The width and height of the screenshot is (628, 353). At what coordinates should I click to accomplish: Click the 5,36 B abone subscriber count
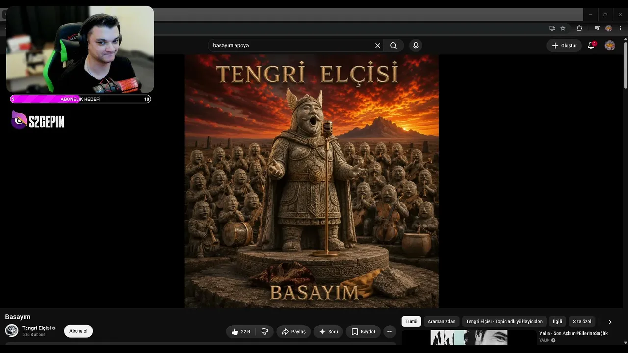tap(34, 335)
